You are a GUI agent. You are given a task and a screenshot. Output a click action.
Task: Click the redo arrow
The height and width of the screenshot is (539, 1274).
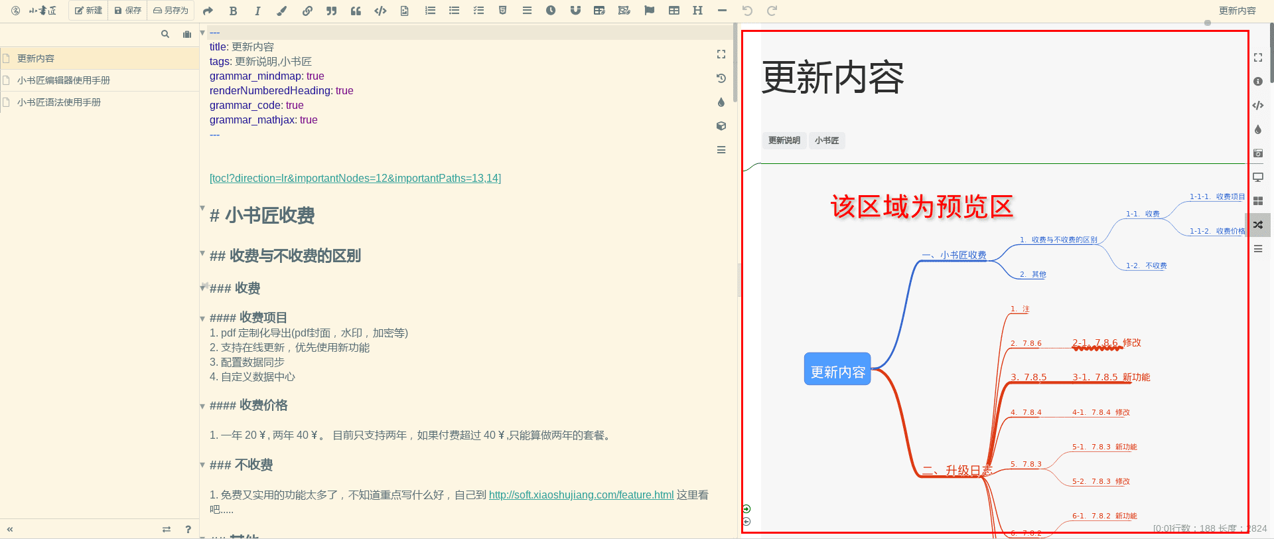click(x=772, y=11)
